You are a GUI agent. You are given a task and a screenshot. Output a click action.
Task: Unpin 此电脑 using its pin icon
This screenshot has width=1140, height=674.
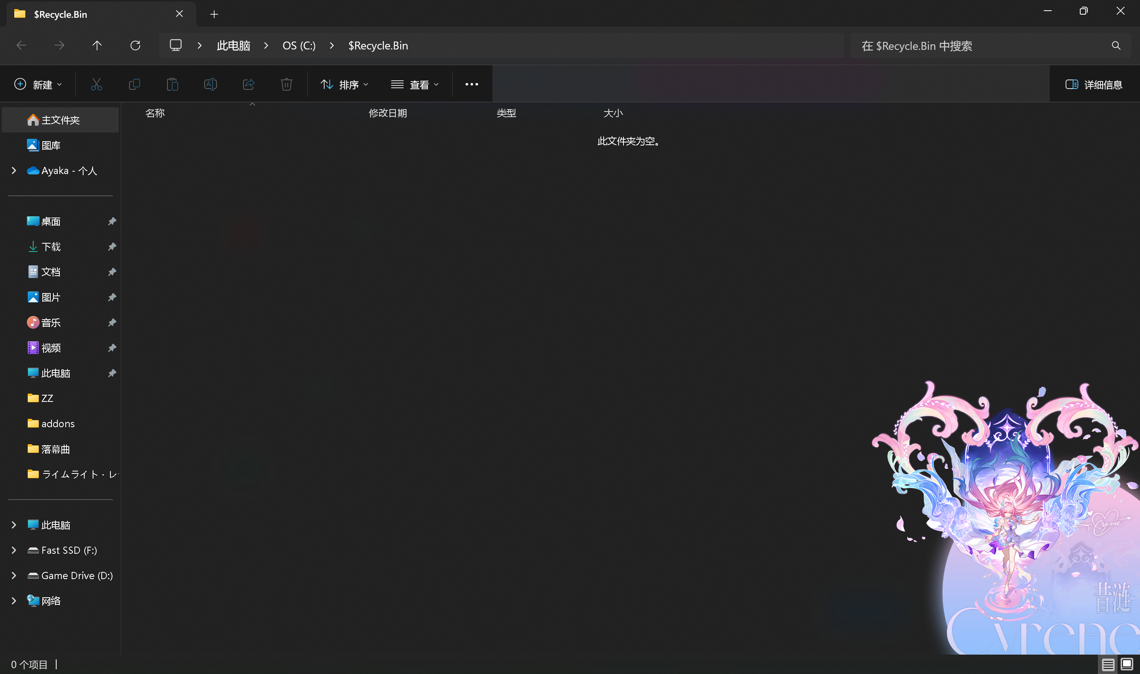coord(112,373)
